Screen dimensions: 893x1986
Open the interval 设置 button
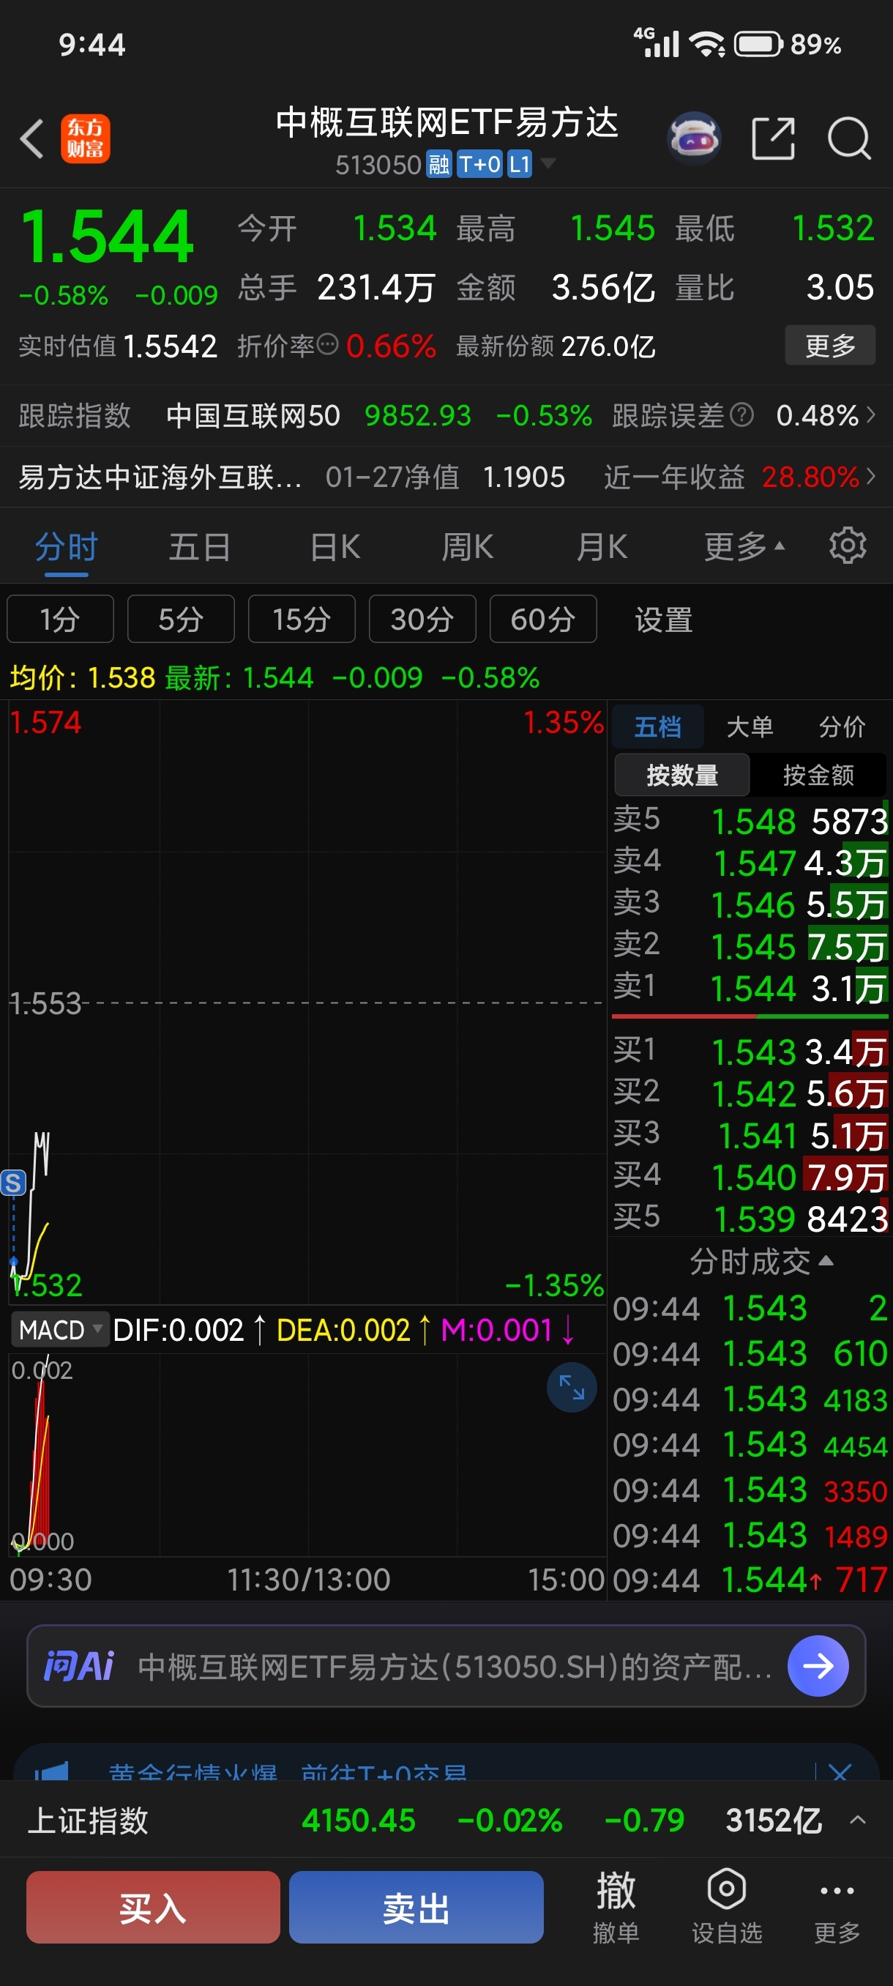coord(663,618)
